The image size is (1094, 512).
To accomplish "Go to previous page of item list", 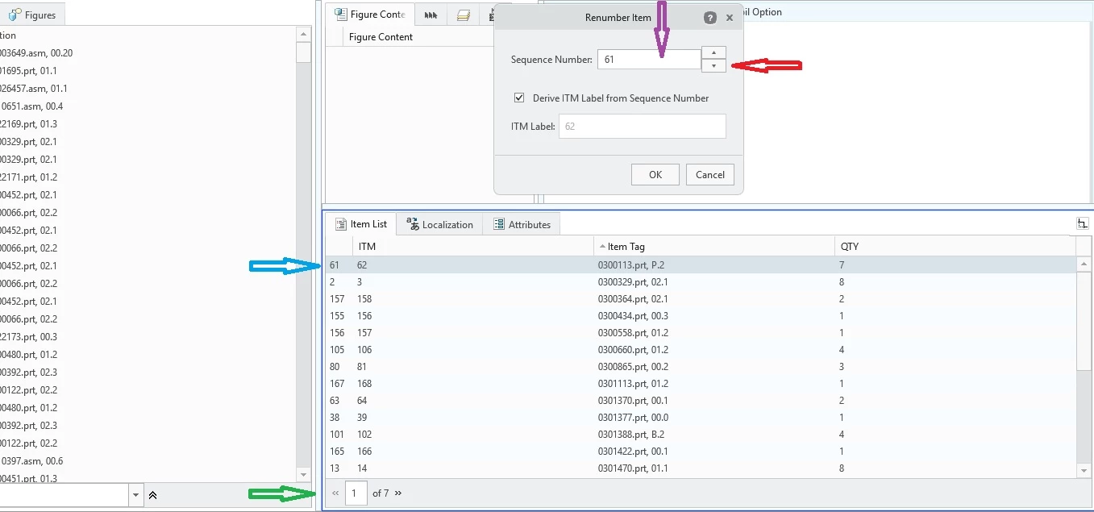I will pyautogui.click(x=335, y=493).
